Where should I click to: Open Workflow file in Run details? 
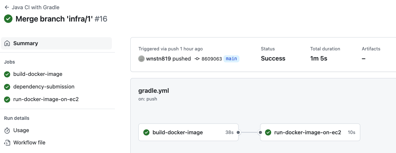click(29, 143)
